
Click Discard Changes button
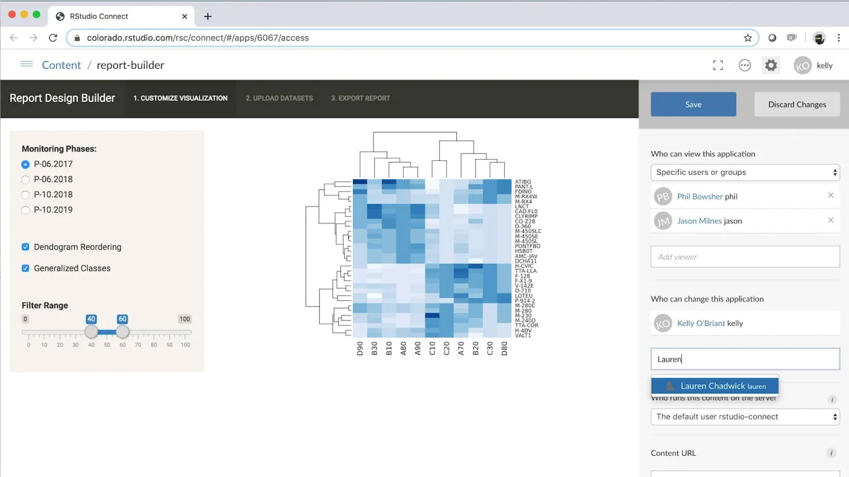[797, 104]
